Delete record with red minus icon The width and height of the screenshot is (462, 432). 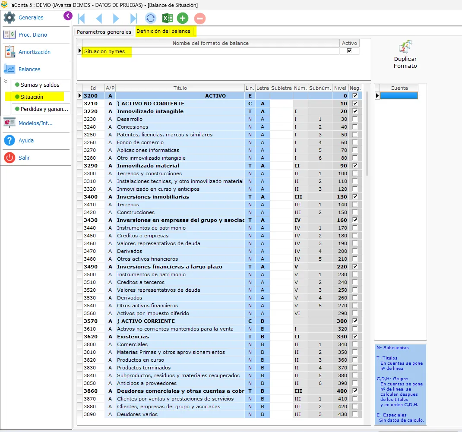[200, 18]
